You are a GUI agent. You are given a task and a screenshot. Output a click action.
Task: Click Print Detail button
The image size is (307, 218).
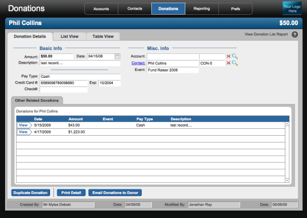coord(71,192)
